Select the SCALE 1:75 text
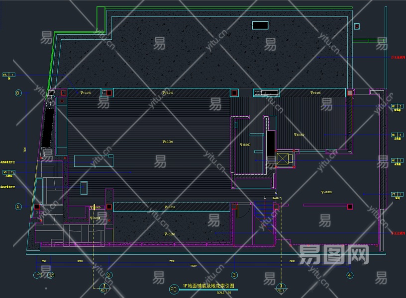Viewport: 406px width, 298px height. tap(224, 293)
